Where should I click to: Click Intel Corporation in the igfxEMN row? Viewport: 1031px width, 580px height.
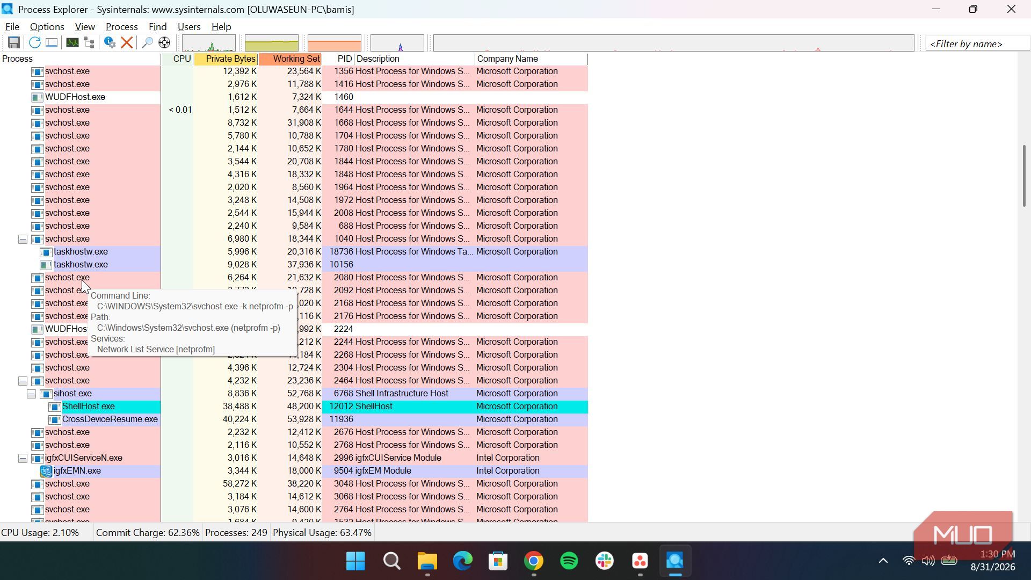(x=508, y=471)
